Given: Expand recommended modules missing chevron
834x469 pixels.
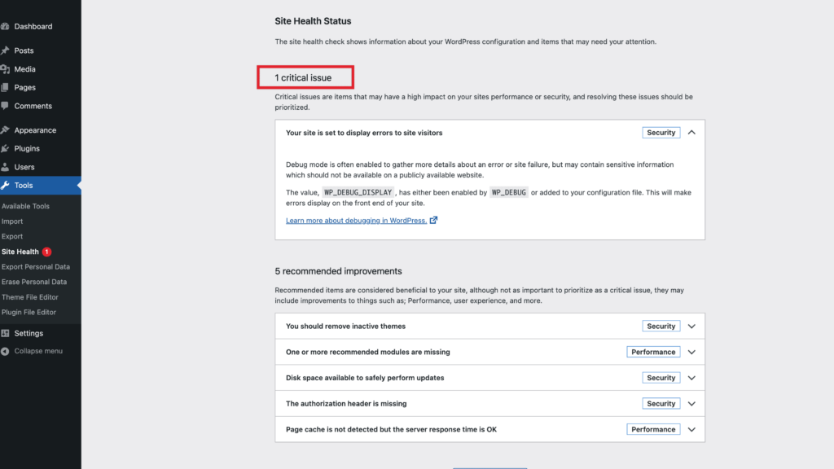Looking at the screenshot, I should pyautogui.click(x=691, y=352).
